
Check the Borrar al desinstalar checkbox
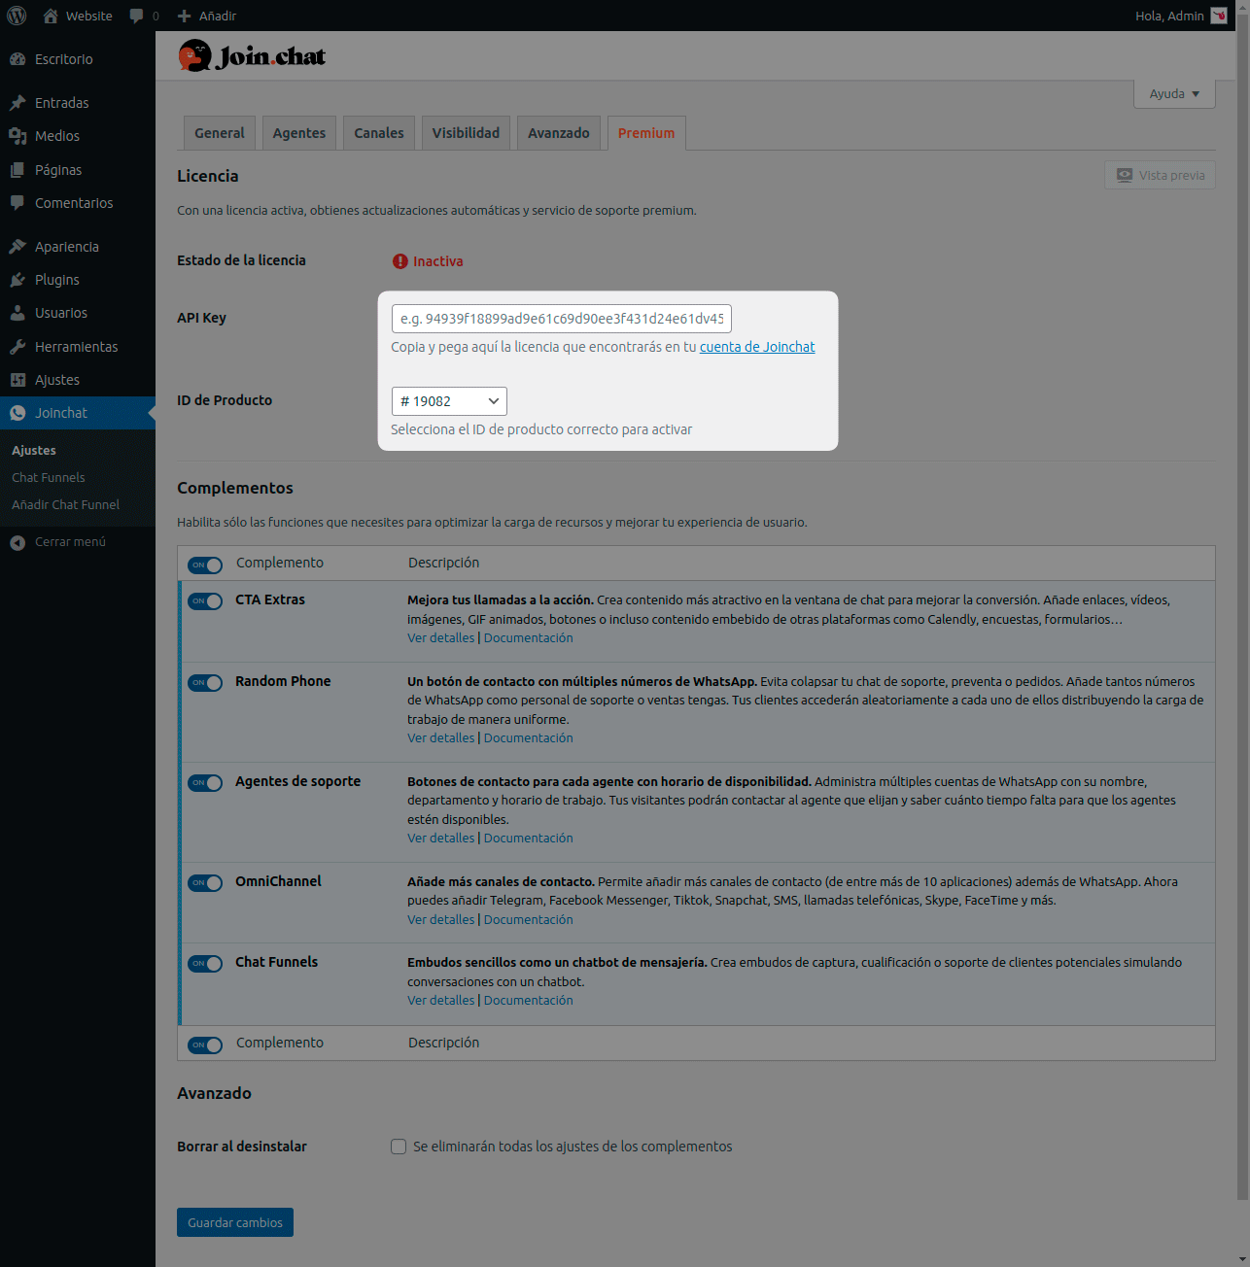point(399,1147)
